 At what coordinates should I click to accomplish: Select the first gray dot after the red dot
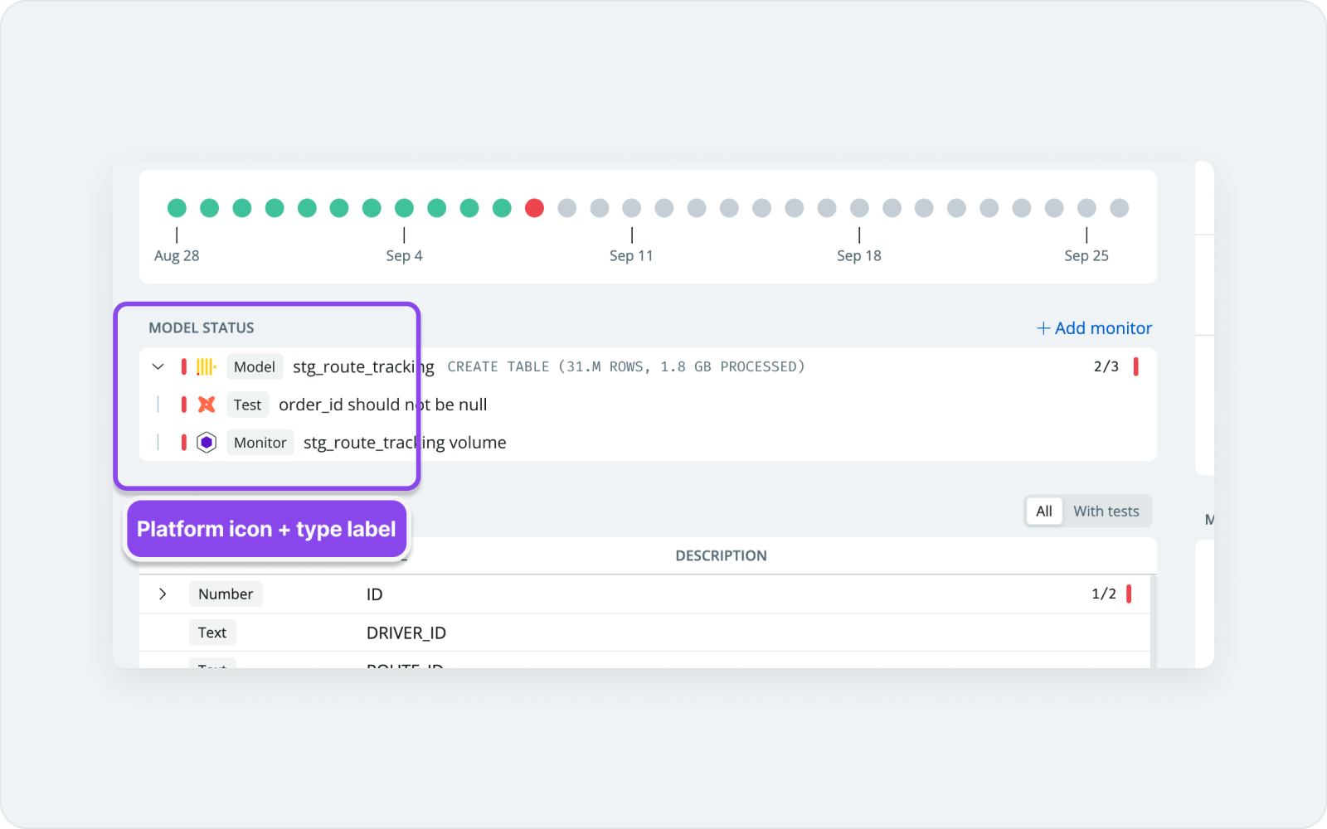[567, 208]
